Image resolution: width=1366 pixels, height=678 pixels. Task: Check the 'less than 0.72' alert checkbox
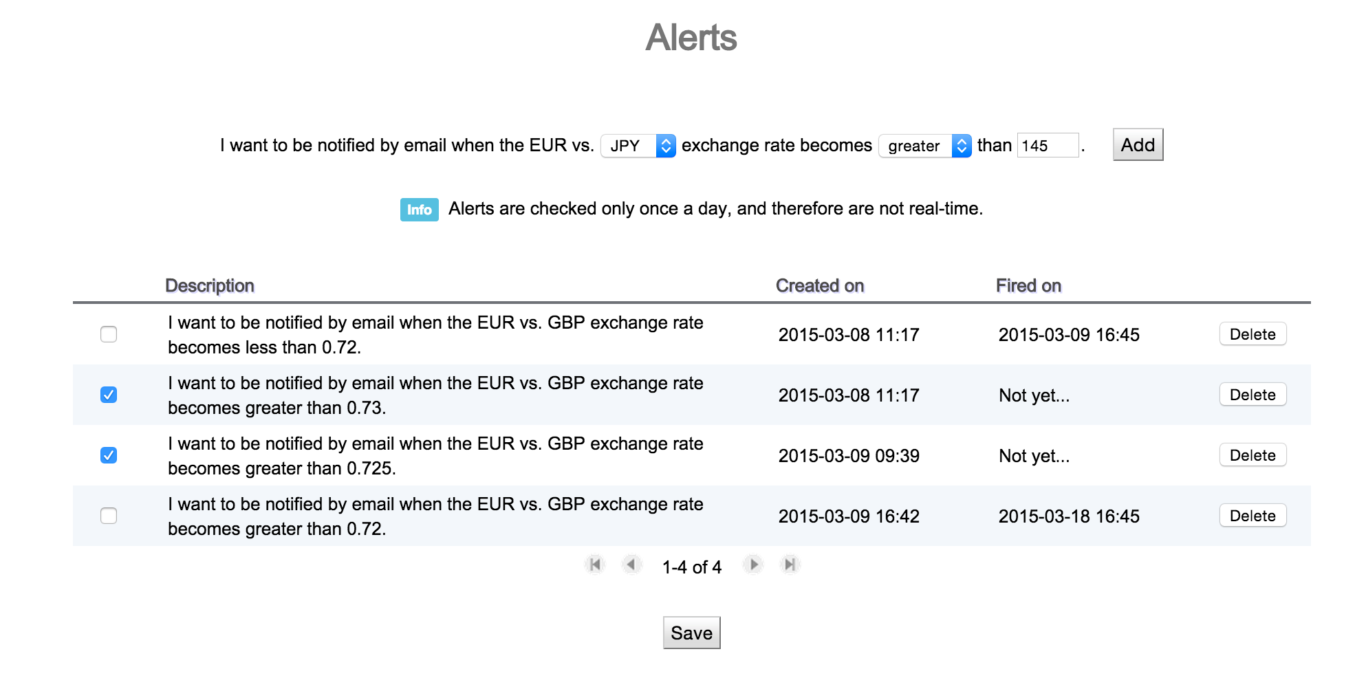point(109,334)
